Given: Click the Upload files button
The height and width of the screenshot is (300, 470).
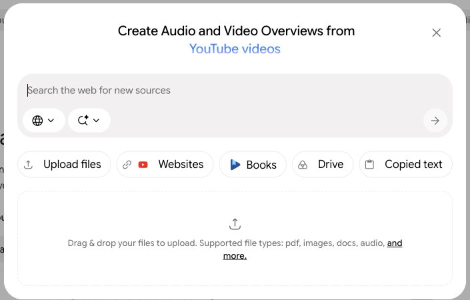Looking at the screenshot, I should click(64, 164).
